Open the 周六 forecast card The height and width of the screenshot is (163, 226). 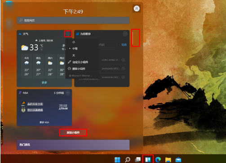click(x=50, y=66)
